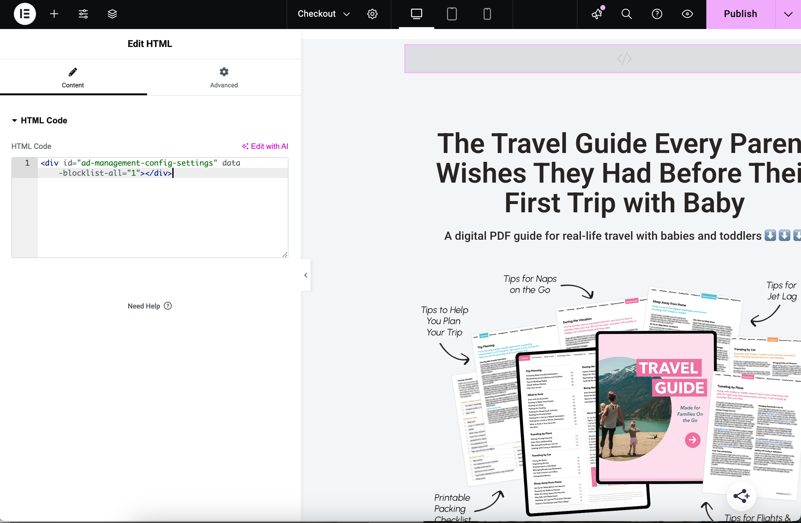Open the Elementor logo menu

[25, 14]
